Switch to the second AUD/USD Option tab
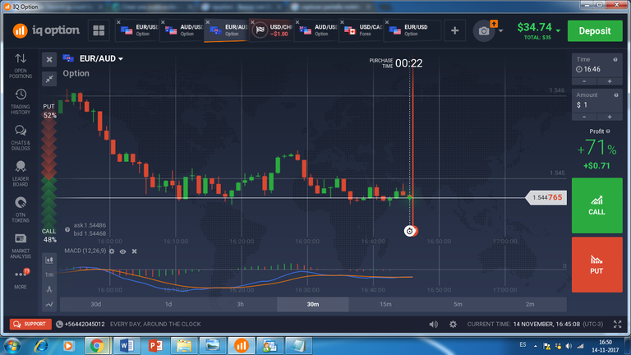Viewport: 631px width, 355px height. click(x=316, y=30)
